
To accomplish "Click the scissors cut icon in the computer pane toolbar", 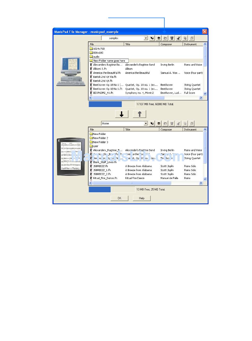I will [179, 38].
